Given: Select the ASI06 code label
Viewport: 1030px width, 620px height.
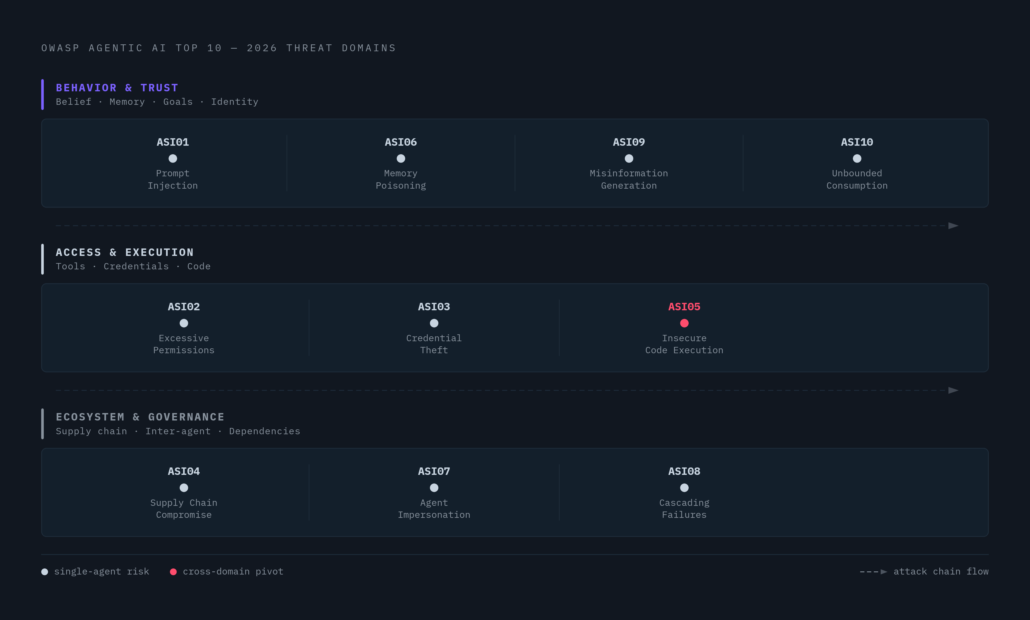Looking at the screenshot, I should click(401, 142).
